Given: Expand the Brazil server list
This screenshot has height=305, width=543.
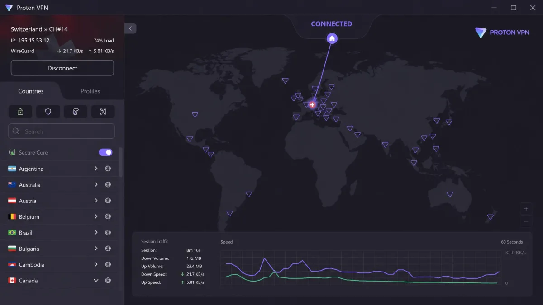Looking at the screenshot, I should click(x=96, y=232).
